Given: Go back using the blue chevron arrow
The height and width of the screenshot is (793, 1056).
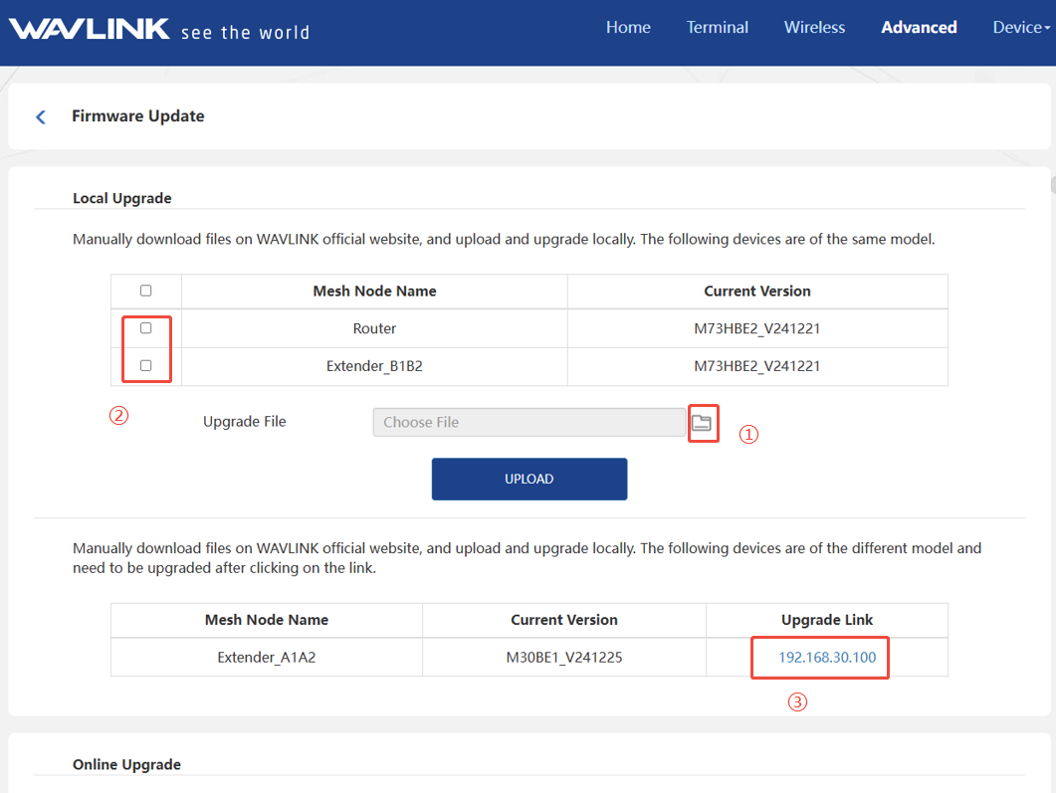Looking at the screenshot, I should coord(41,117).
